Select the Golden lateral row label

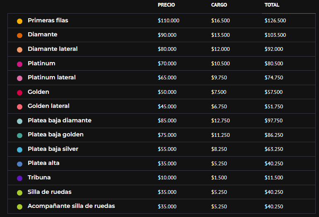tap(48, 106)
